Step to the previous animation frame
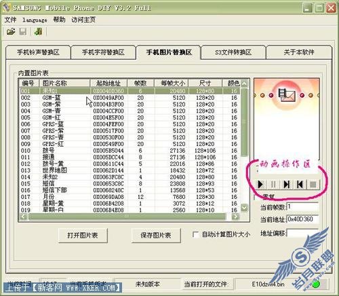This screenshot has height=296, width=339. [300, 185]
